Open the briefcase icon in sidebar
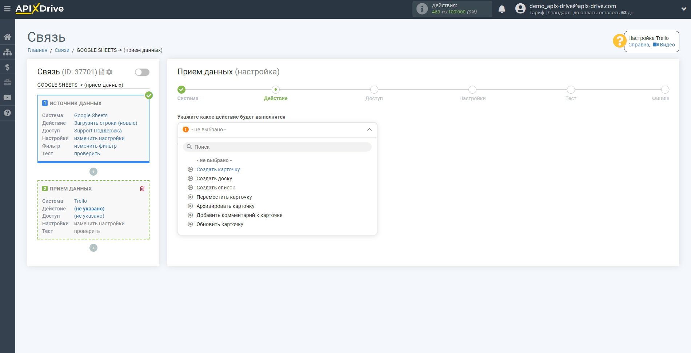 [7, 82]
